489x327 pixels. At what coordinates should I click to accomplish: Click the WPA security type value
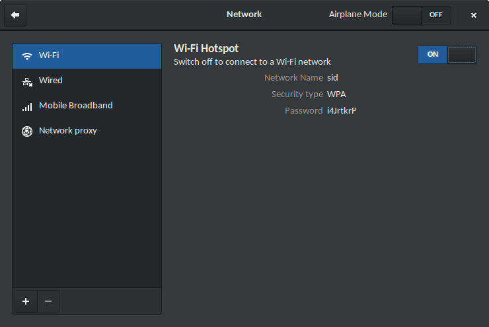pyautogui.click(x=336, y=94)
